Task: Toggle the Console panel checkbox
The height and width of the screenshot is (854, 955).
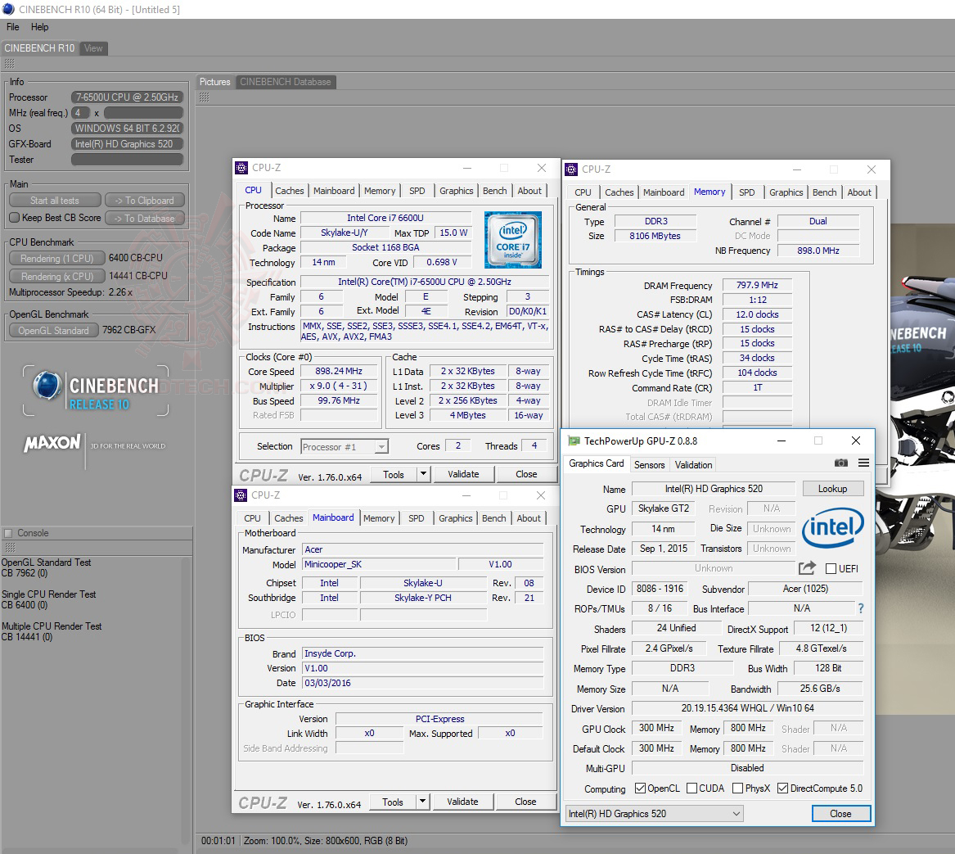Action: (x=8, y=533)
